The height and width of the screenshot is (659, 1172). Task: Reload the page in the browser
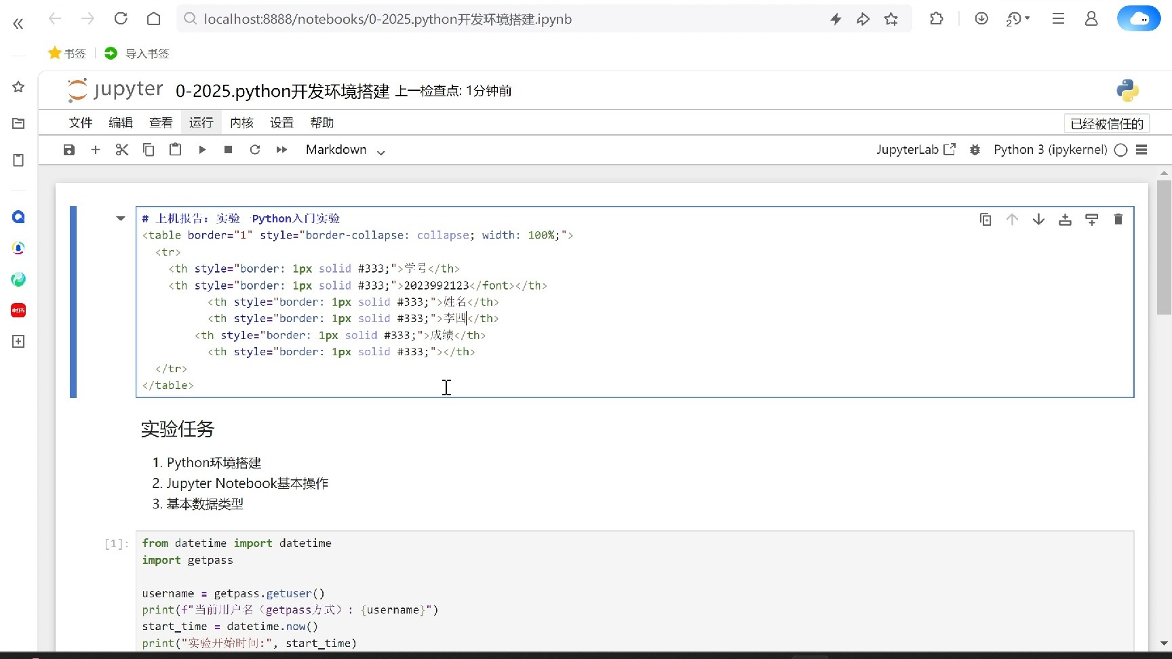(x=121, y=19)
